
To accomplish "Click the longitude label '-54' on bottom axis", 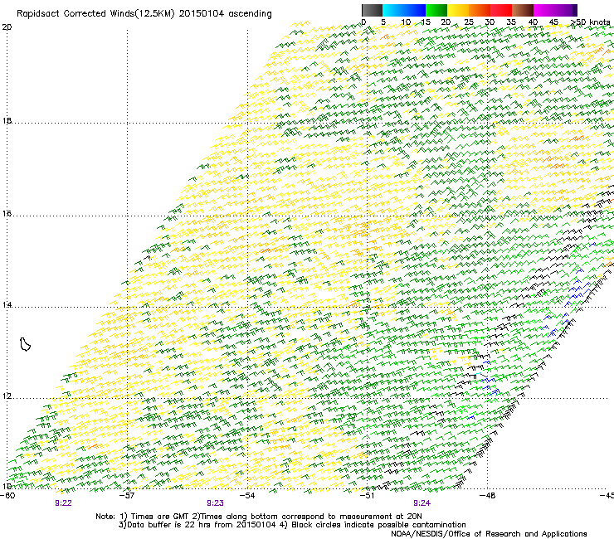I will (247, 495).
